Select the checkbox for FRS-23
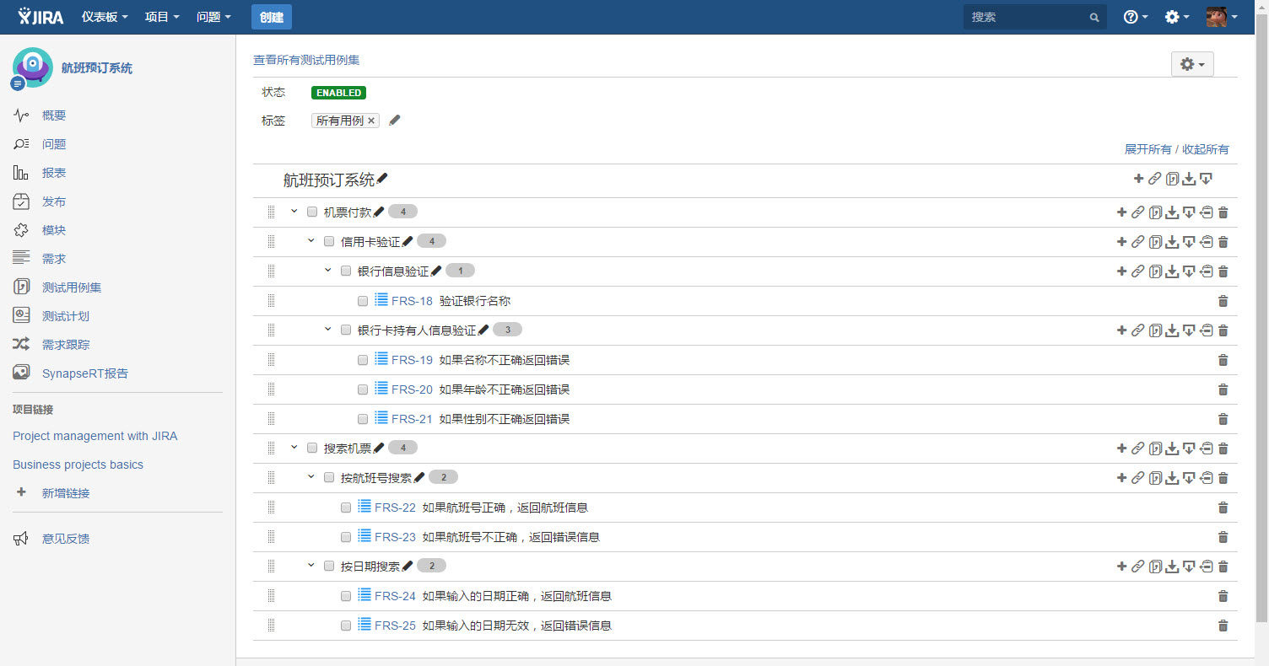Screen dimensions: 1269x666 (346, 537)
